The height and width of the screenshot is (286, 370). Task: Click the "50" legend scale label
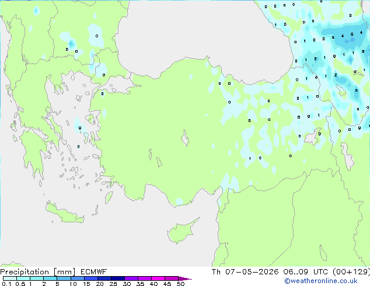(x=181, y=284)
